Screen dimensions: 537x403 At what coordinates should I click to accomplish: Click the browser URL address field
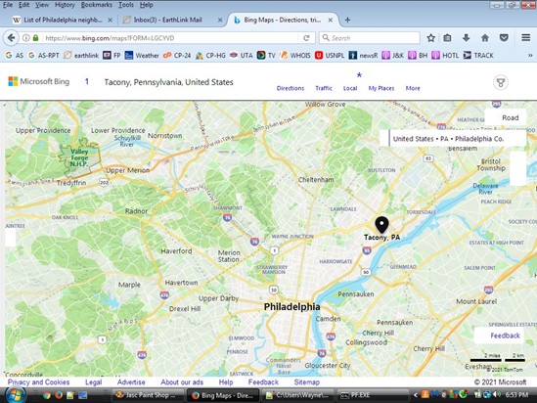coord(169,38)
